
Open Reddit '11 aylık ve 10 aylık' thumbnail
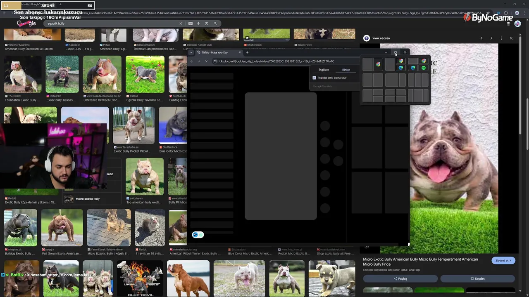[150, 228]
